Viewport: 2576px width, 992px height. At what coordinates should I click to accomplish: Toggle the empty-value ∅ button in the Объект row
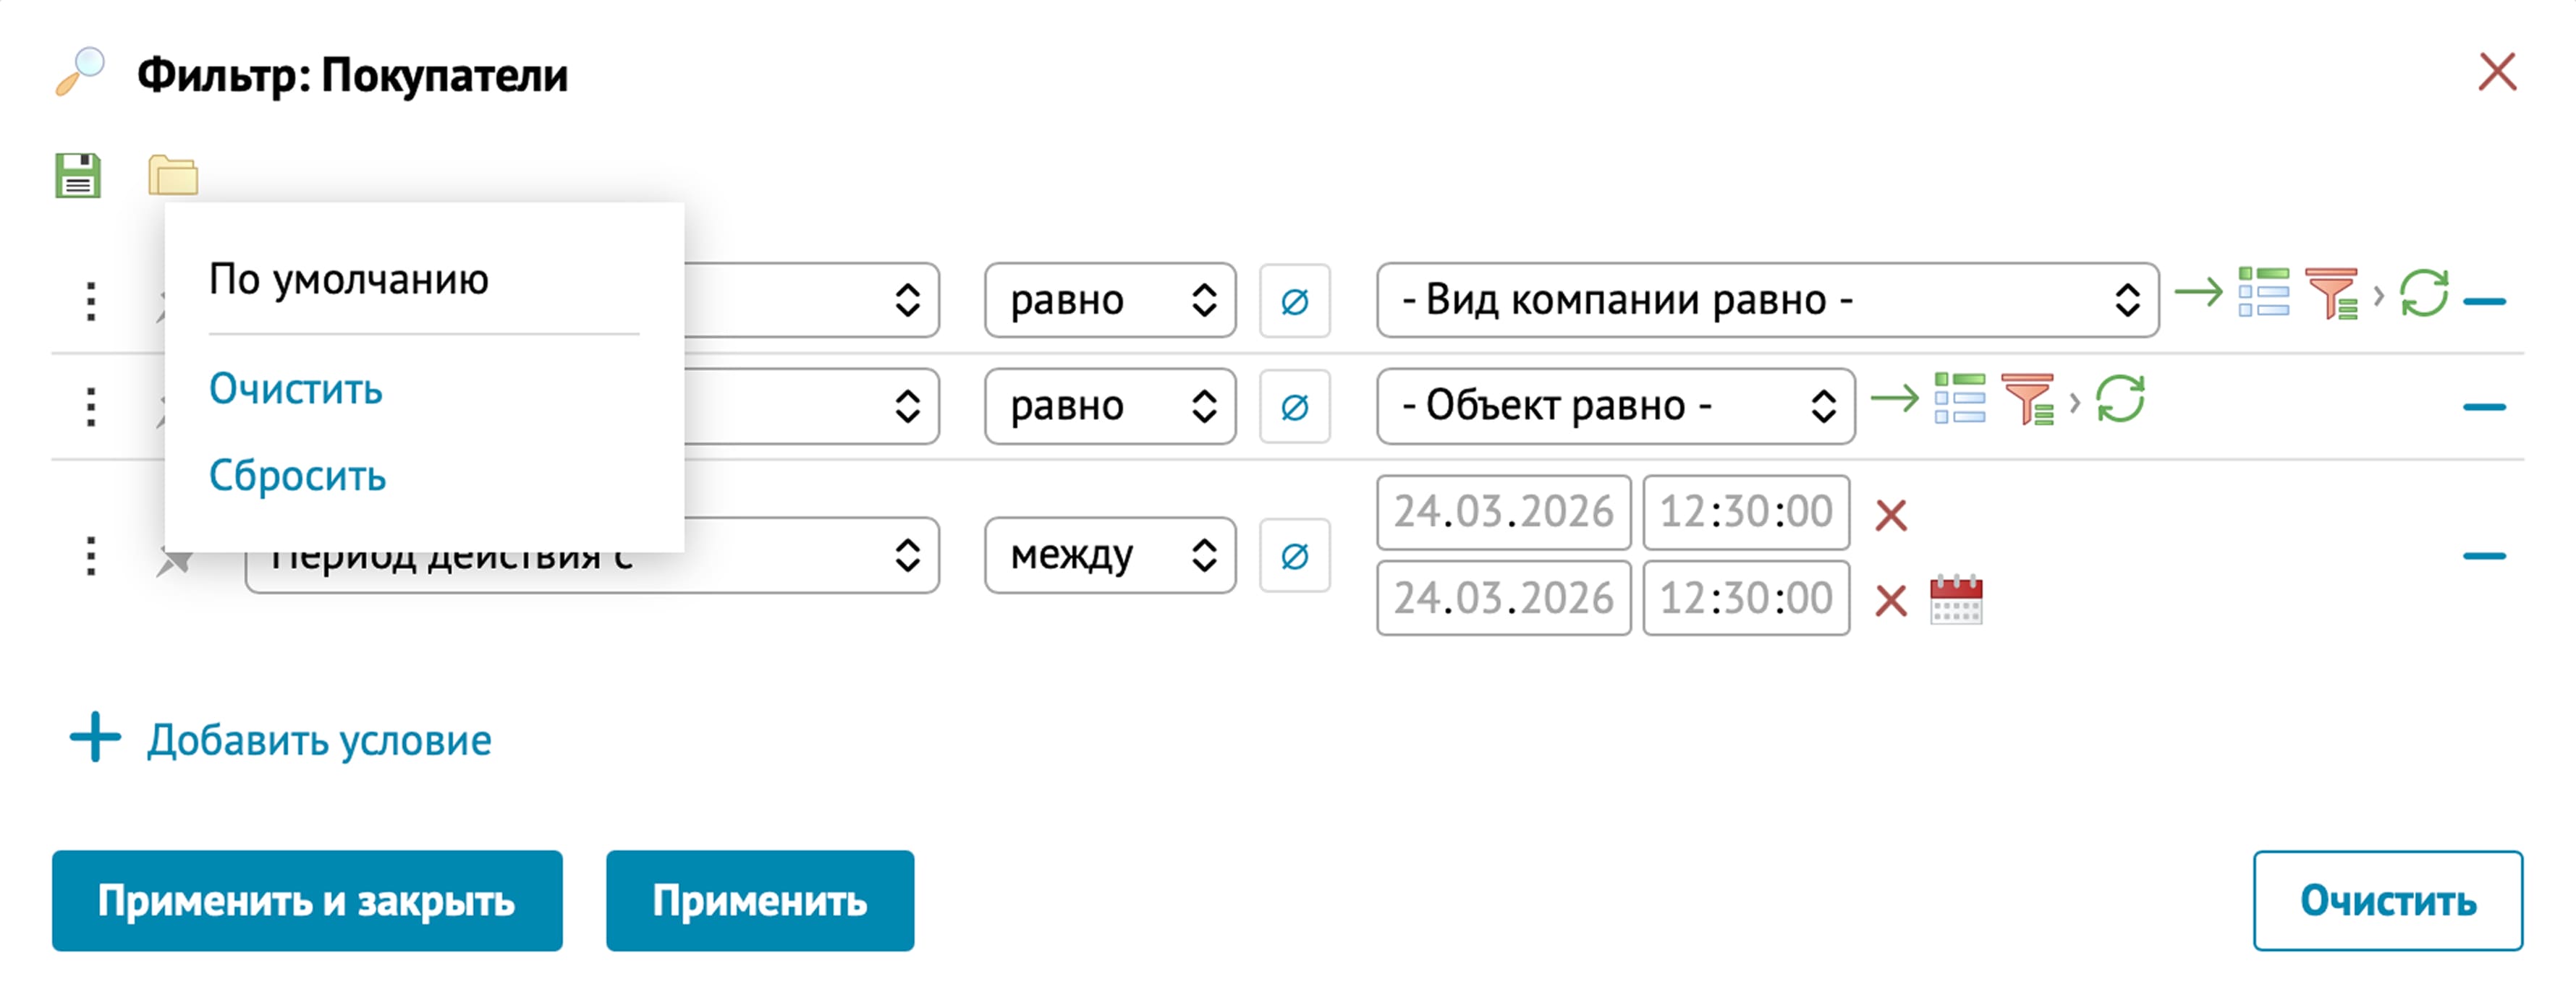[x=1294, y=406]
